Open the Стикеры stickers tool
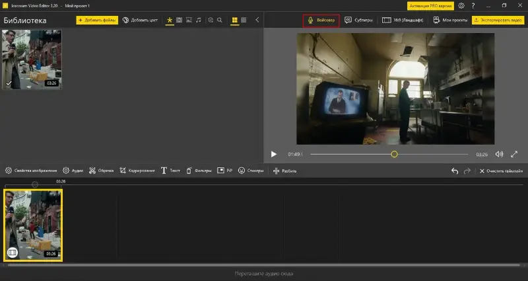This screenshot has height=281, width=528. (x=251, y=171)
